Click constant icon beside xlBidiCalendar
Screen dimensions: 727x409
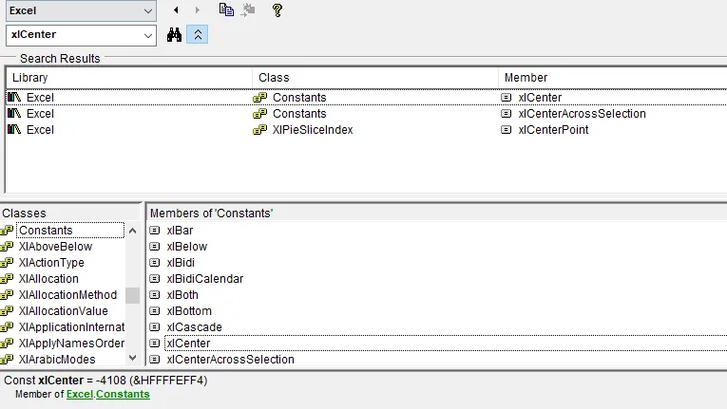point(154,279)
